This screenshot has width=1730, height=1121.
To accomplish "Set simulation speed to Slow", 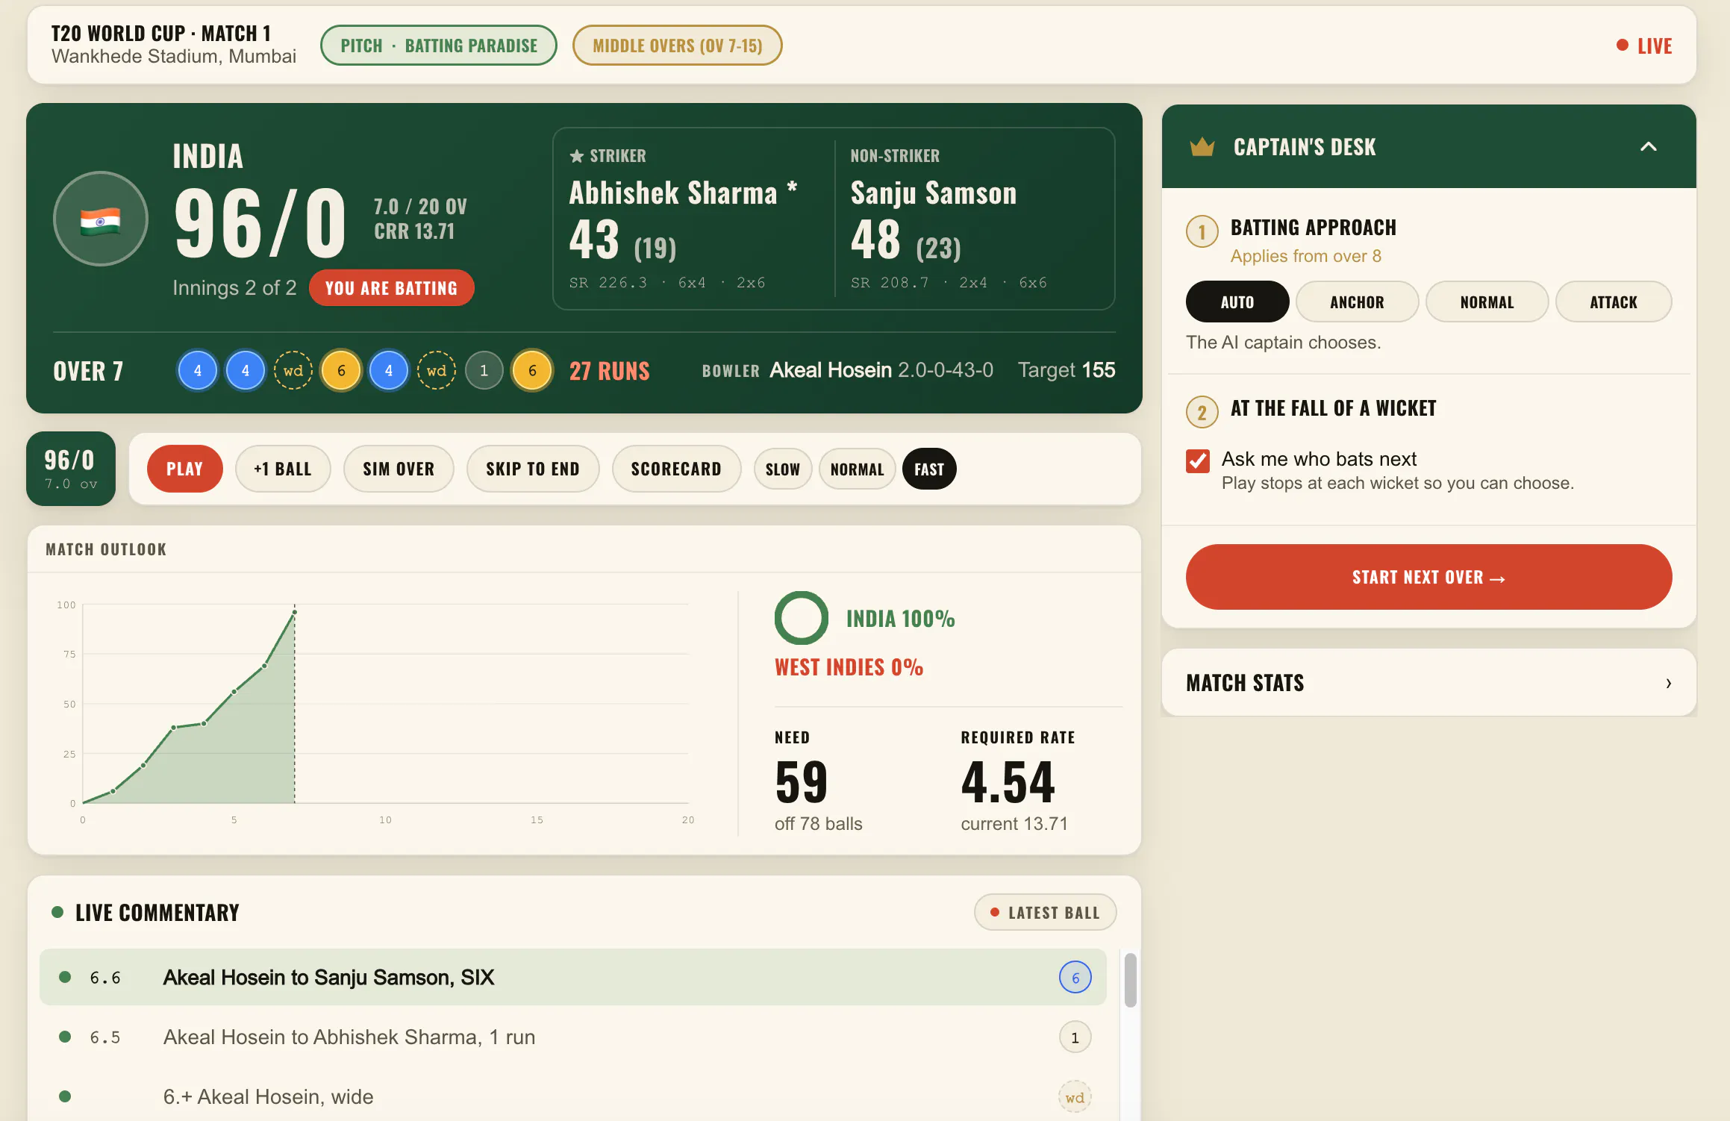I will click(x=782, y=469).
